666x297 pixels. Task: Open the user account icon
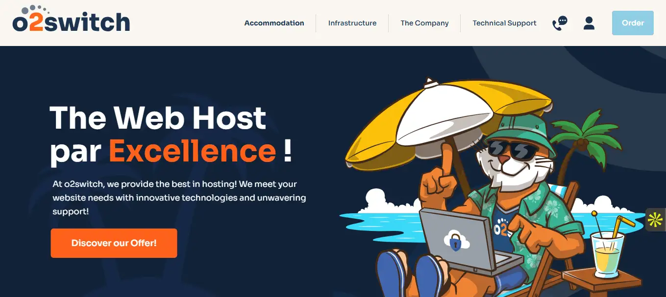(589, 23)
